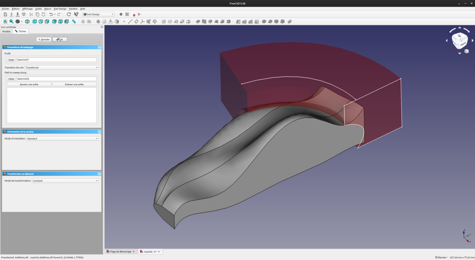The image size is (475, 260).
Task: Click the Create datum line icon
Action: click(130, 21)
